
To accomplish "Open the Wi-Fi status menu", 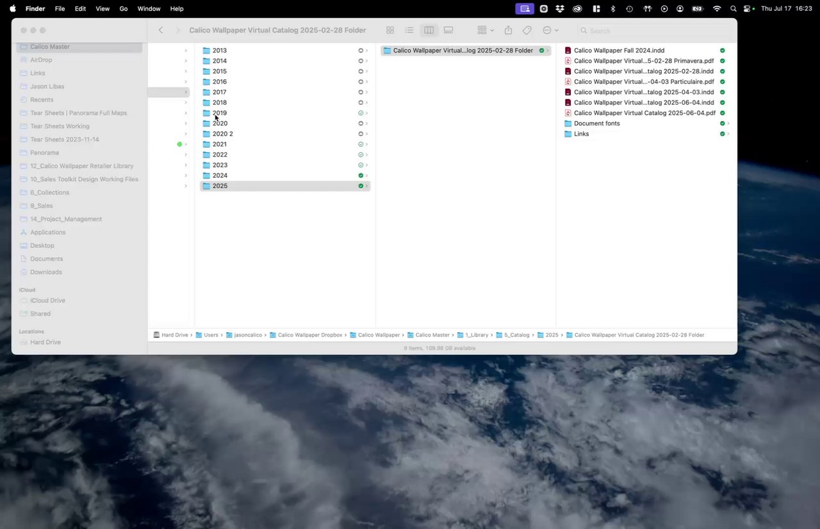I will click(x=717, y=8).
